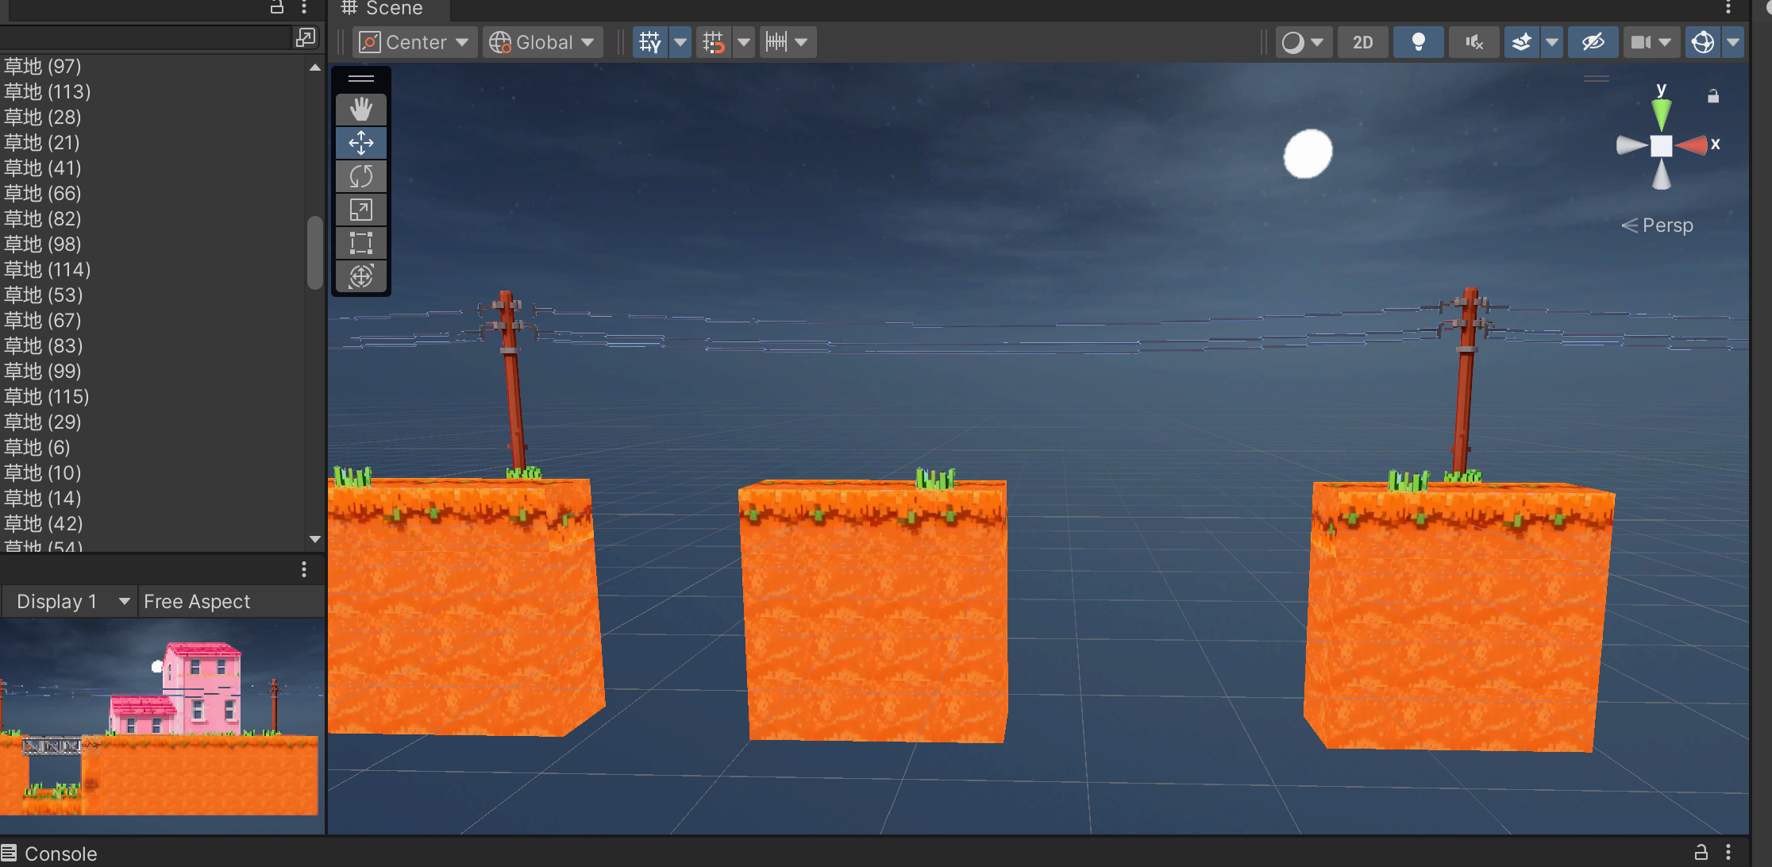The width and height of the screenshot is (1772, 867).
Task: Select 草地 (66) in hierarchy
Action: click(43, 193)
